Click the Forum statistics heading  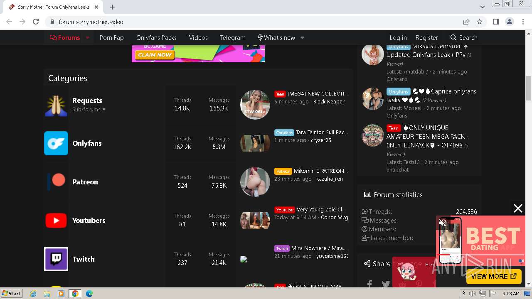pos(398,195)
